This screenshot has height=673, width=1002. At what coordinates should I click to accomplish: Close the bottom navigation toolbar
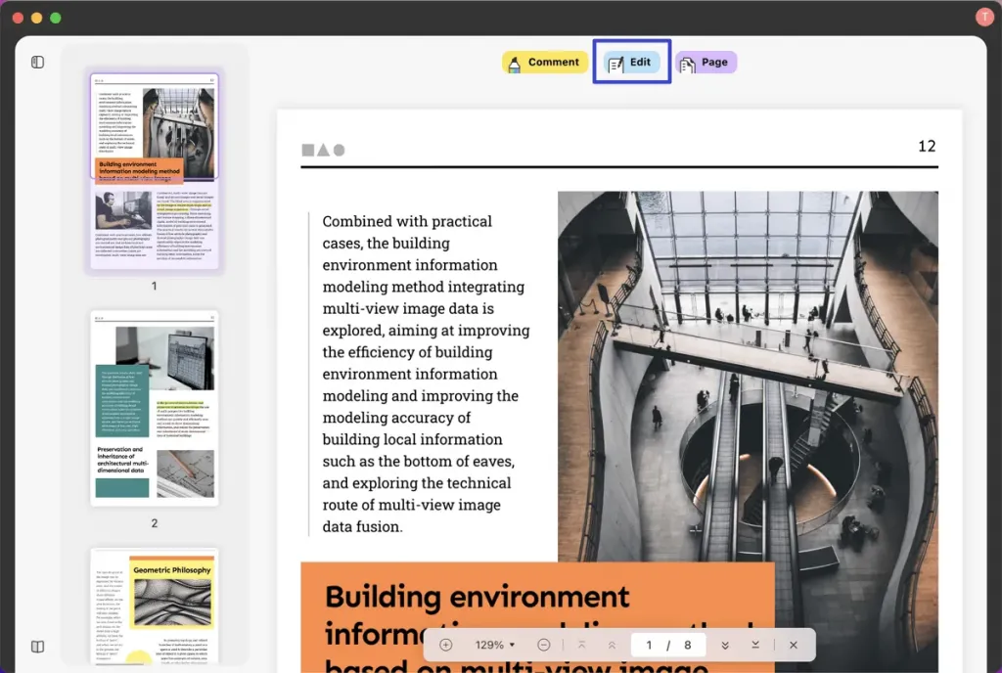(793, 645)
